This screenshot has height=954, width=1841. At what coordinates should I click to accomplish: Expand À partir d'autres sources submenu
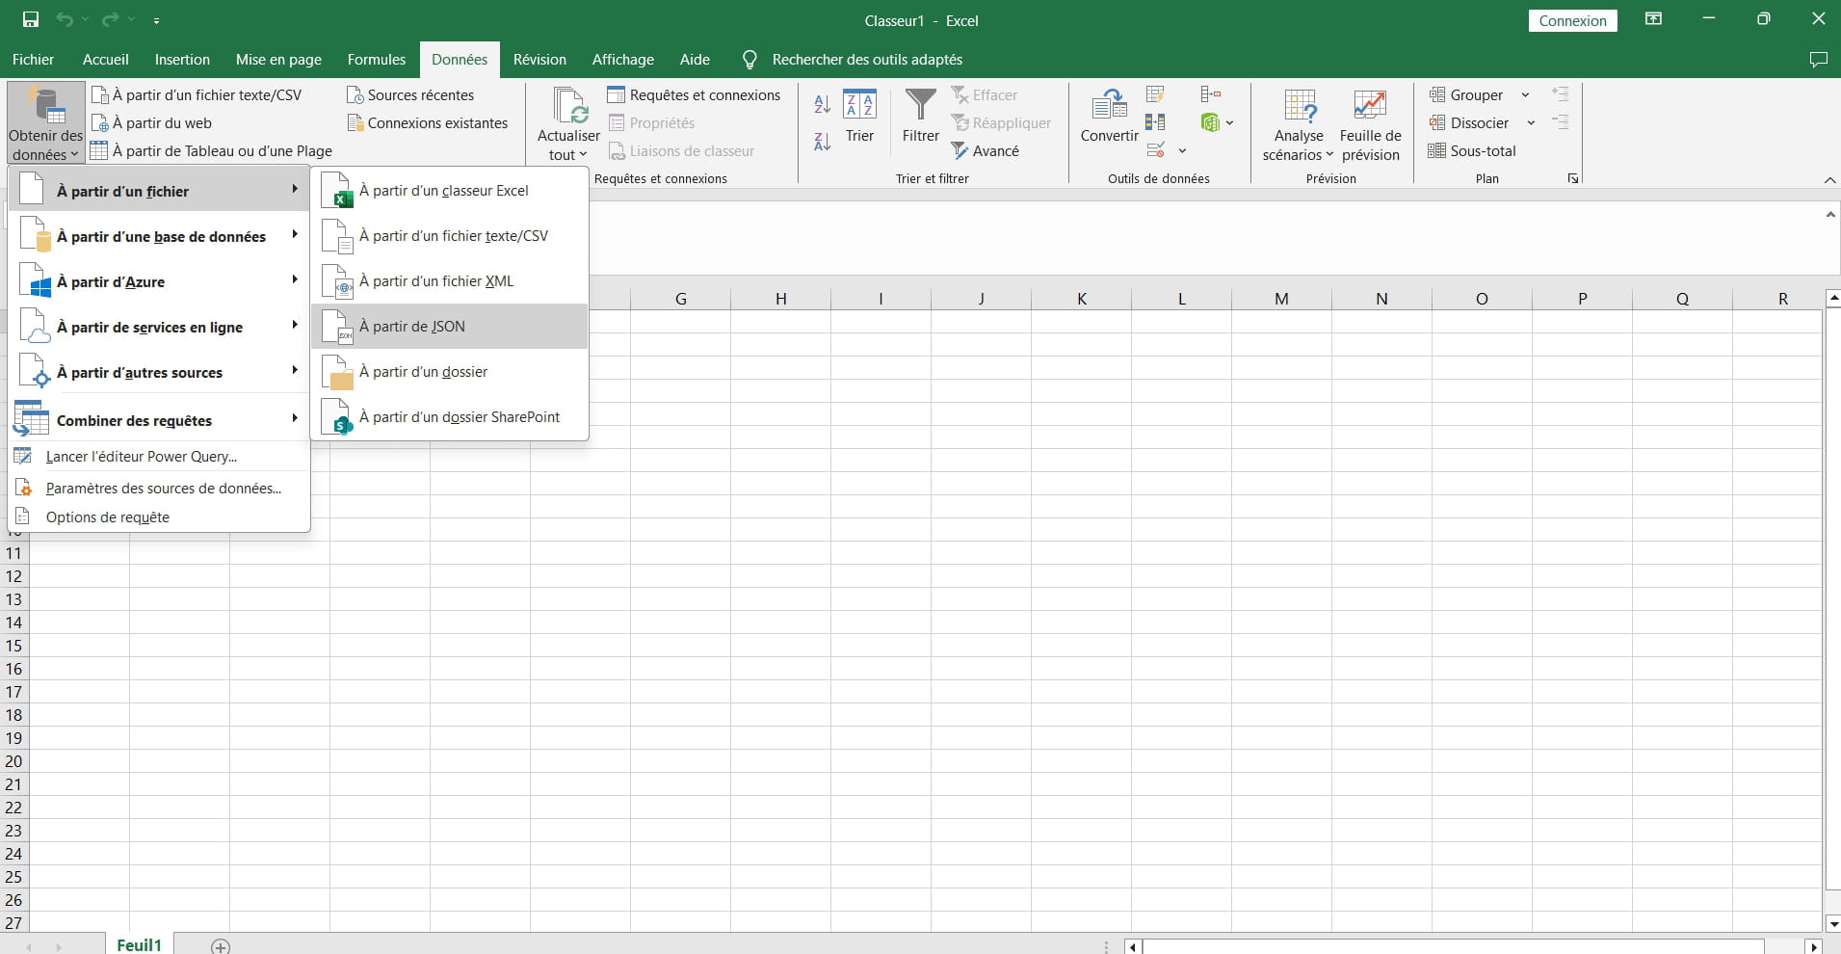(x=159, y=372)
